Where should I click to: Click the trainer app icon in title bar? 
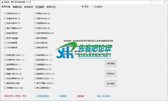(2, 2)
